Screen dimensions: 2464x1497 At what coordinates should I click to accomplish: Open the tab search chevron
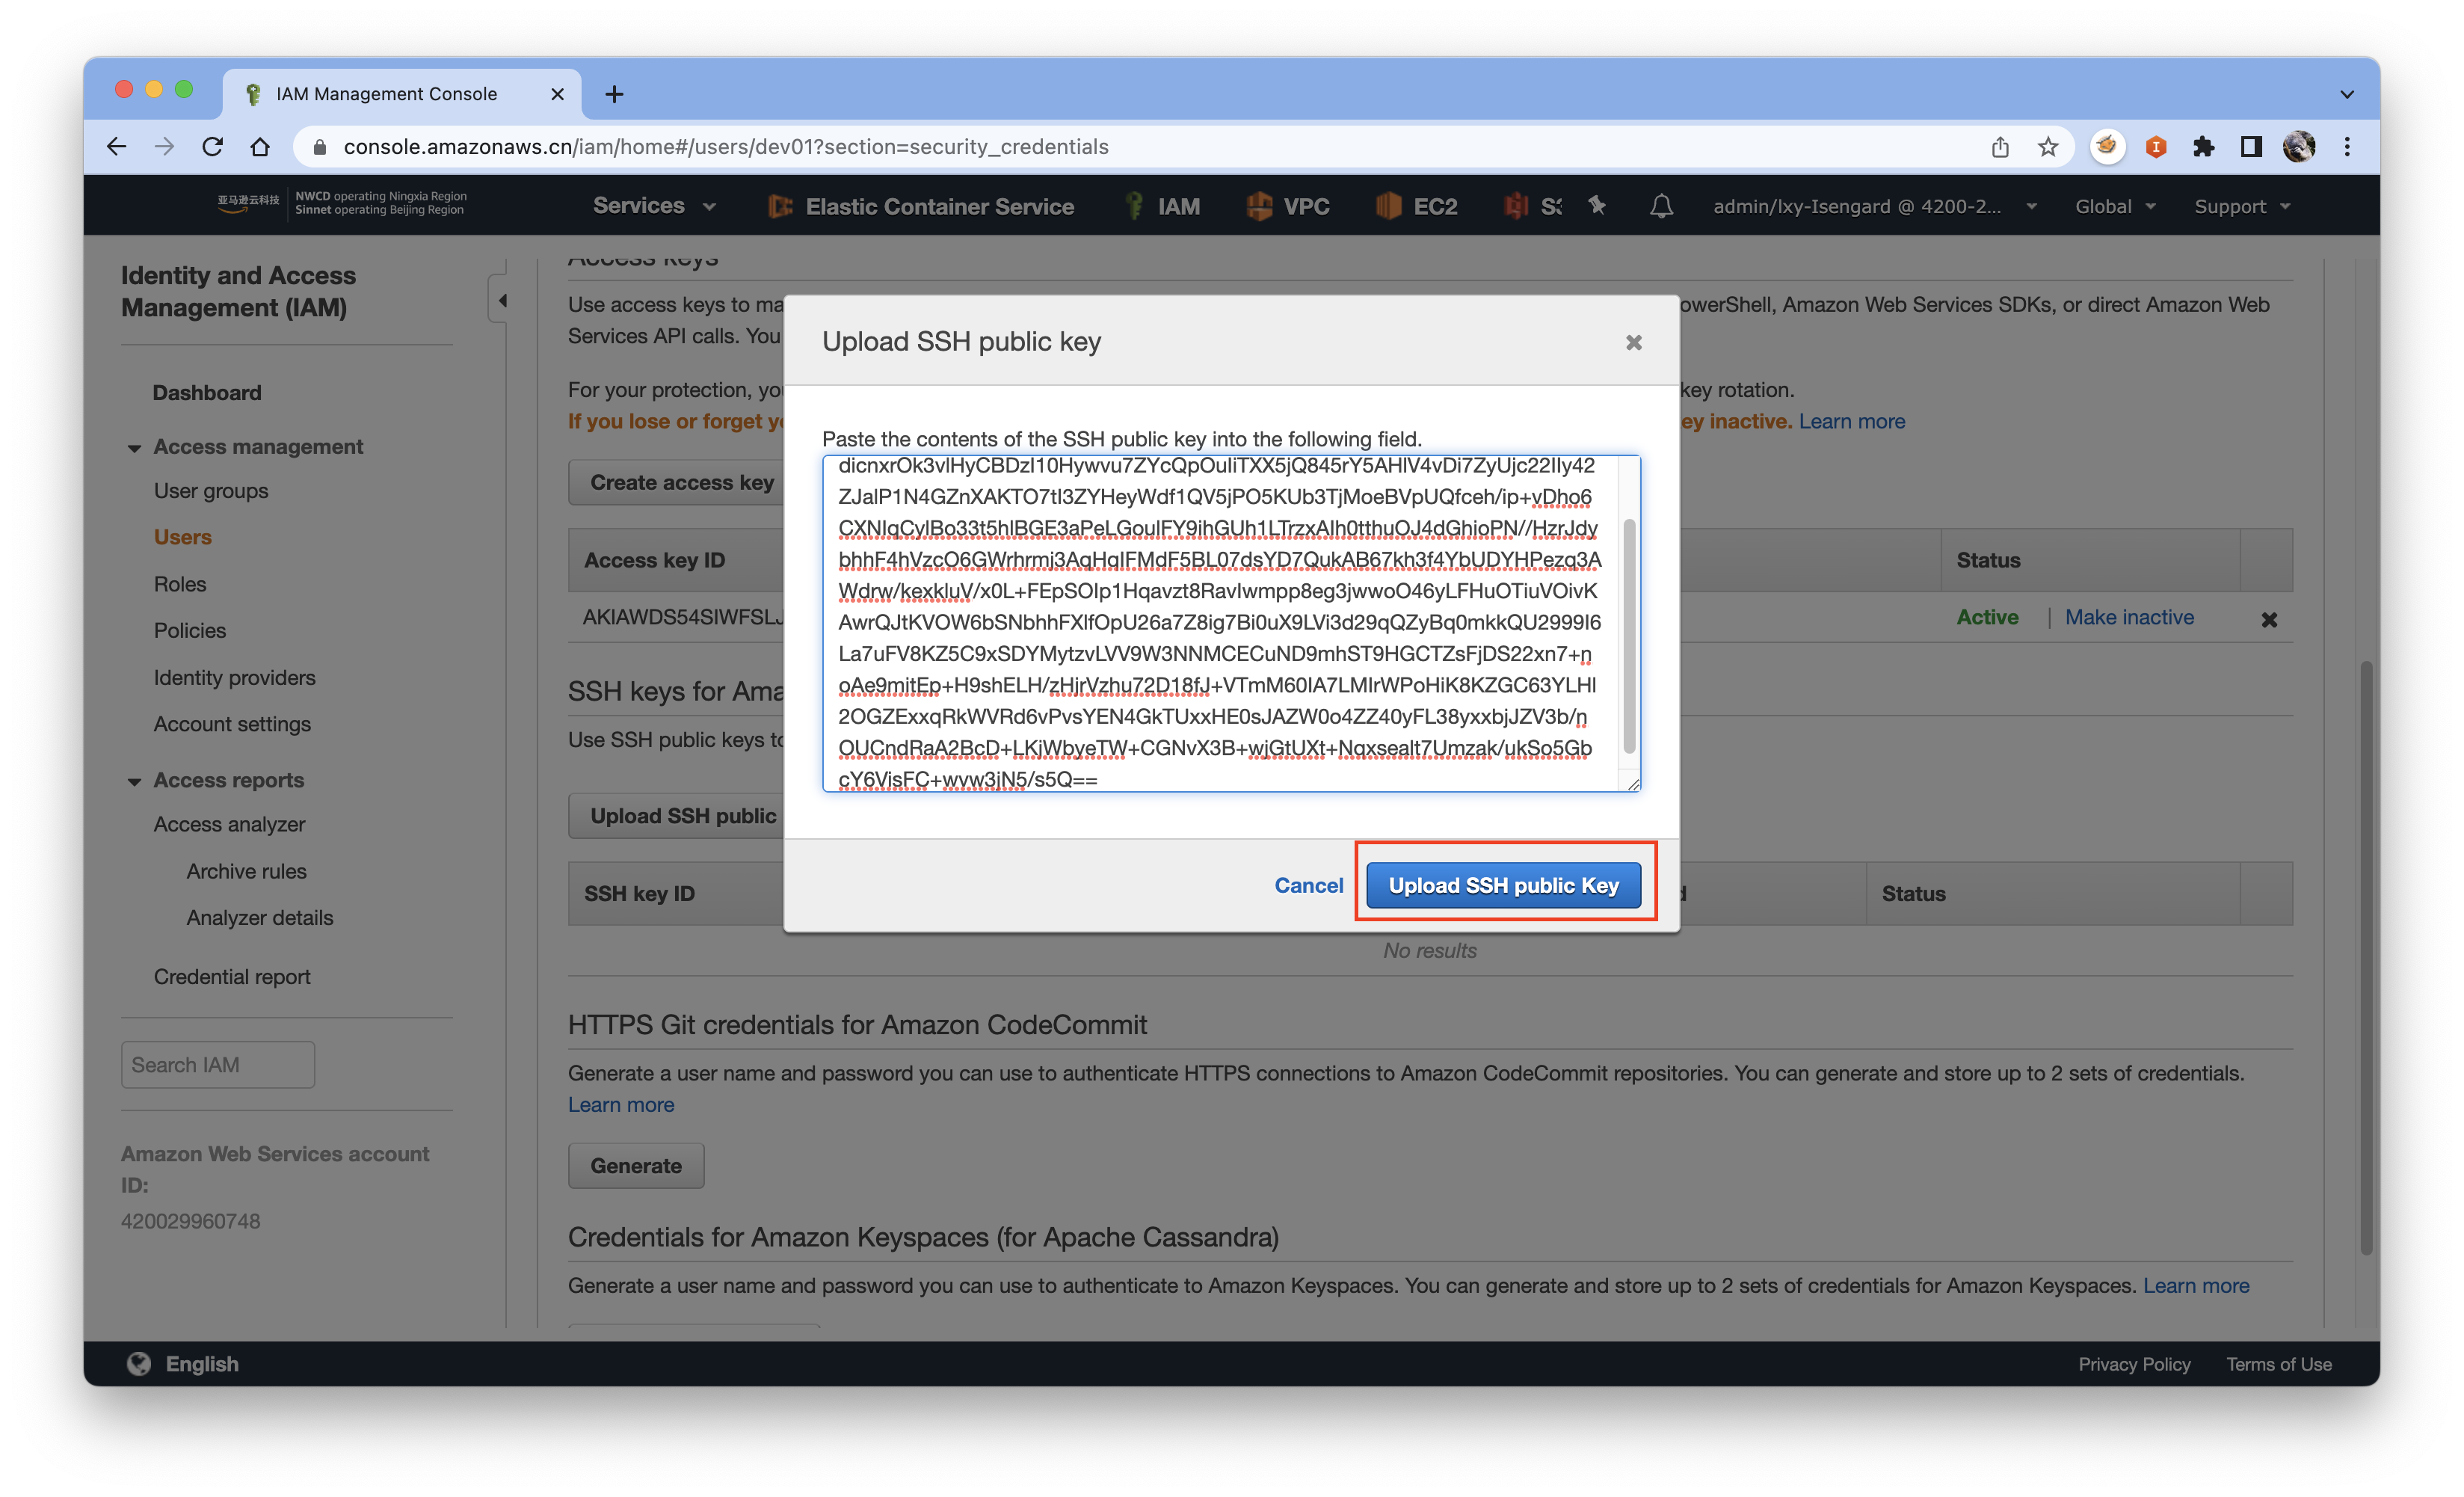pos(2346,94)
